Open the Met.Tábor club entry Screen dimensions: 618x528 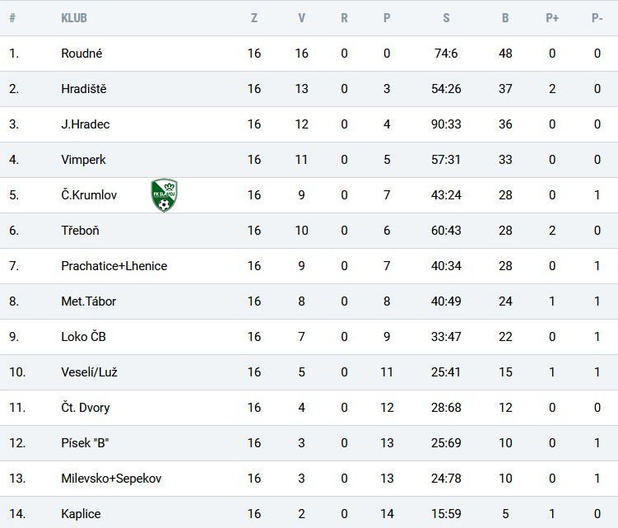(x=88, y=301)
